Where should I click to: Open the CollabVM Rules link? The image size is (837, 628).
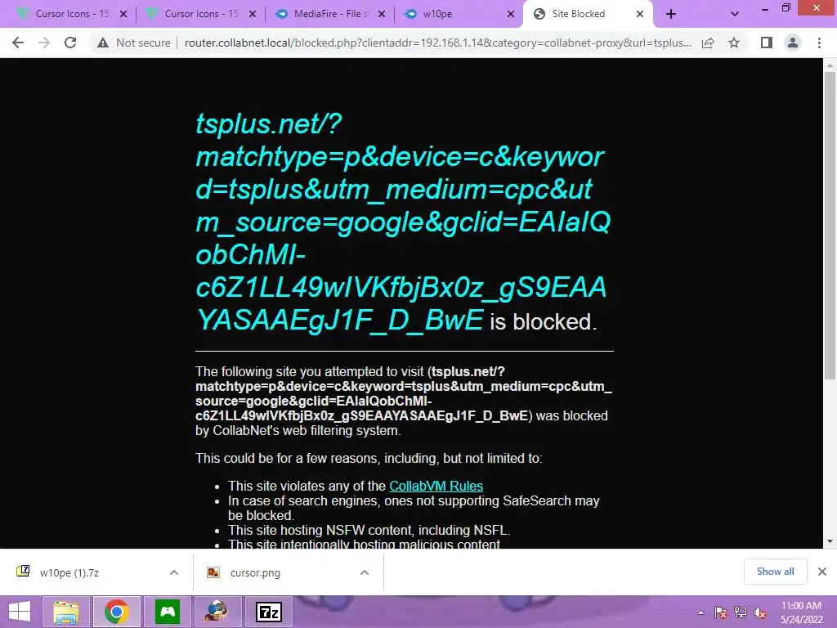[436, 486]
